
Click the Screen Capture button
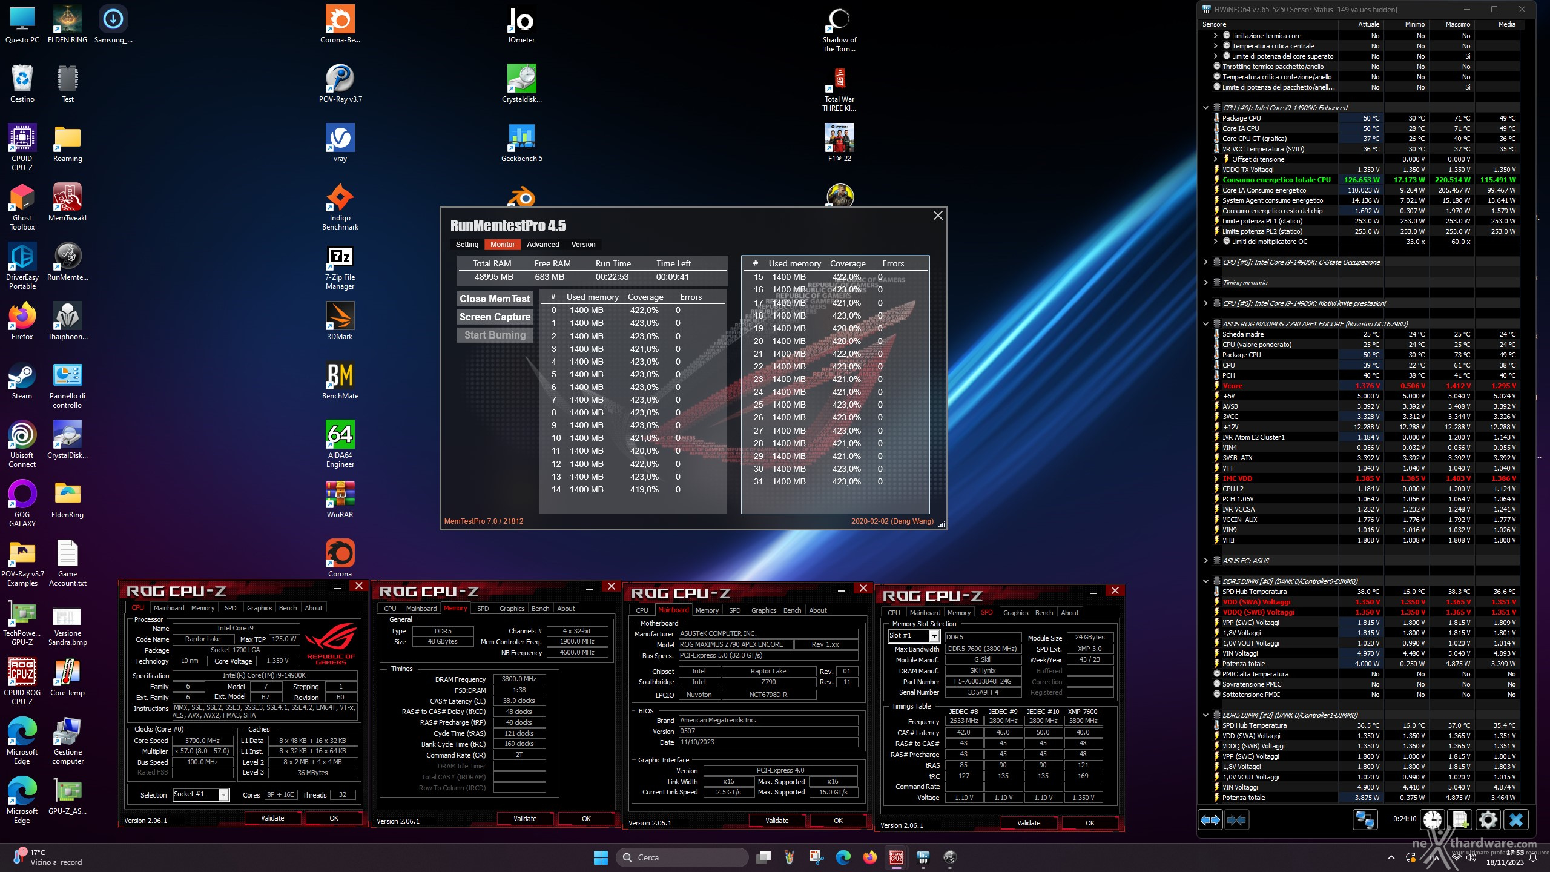pos(495,317)
